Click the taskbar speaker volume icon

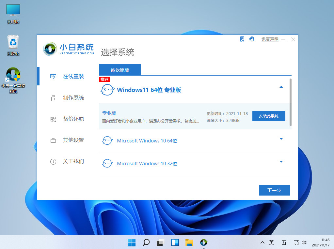[304, 242]
